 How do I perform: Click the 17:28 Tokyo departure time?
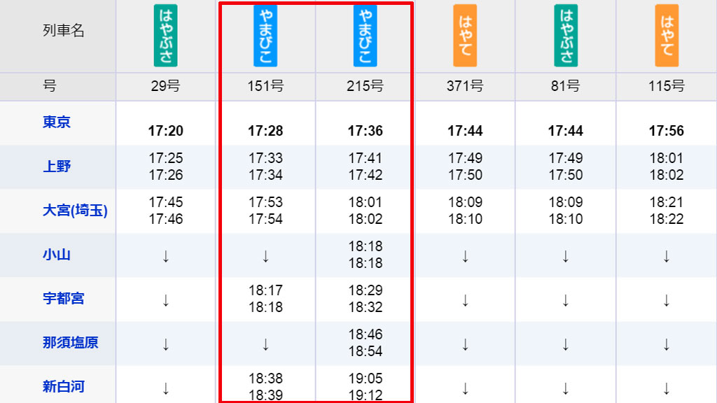(265, 131)
